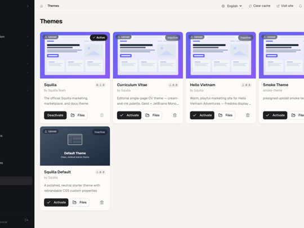This screenshot has height=228, width=304.
Task: Click the Hello Vietnam theme title
Action: click(x=203, y=84)
